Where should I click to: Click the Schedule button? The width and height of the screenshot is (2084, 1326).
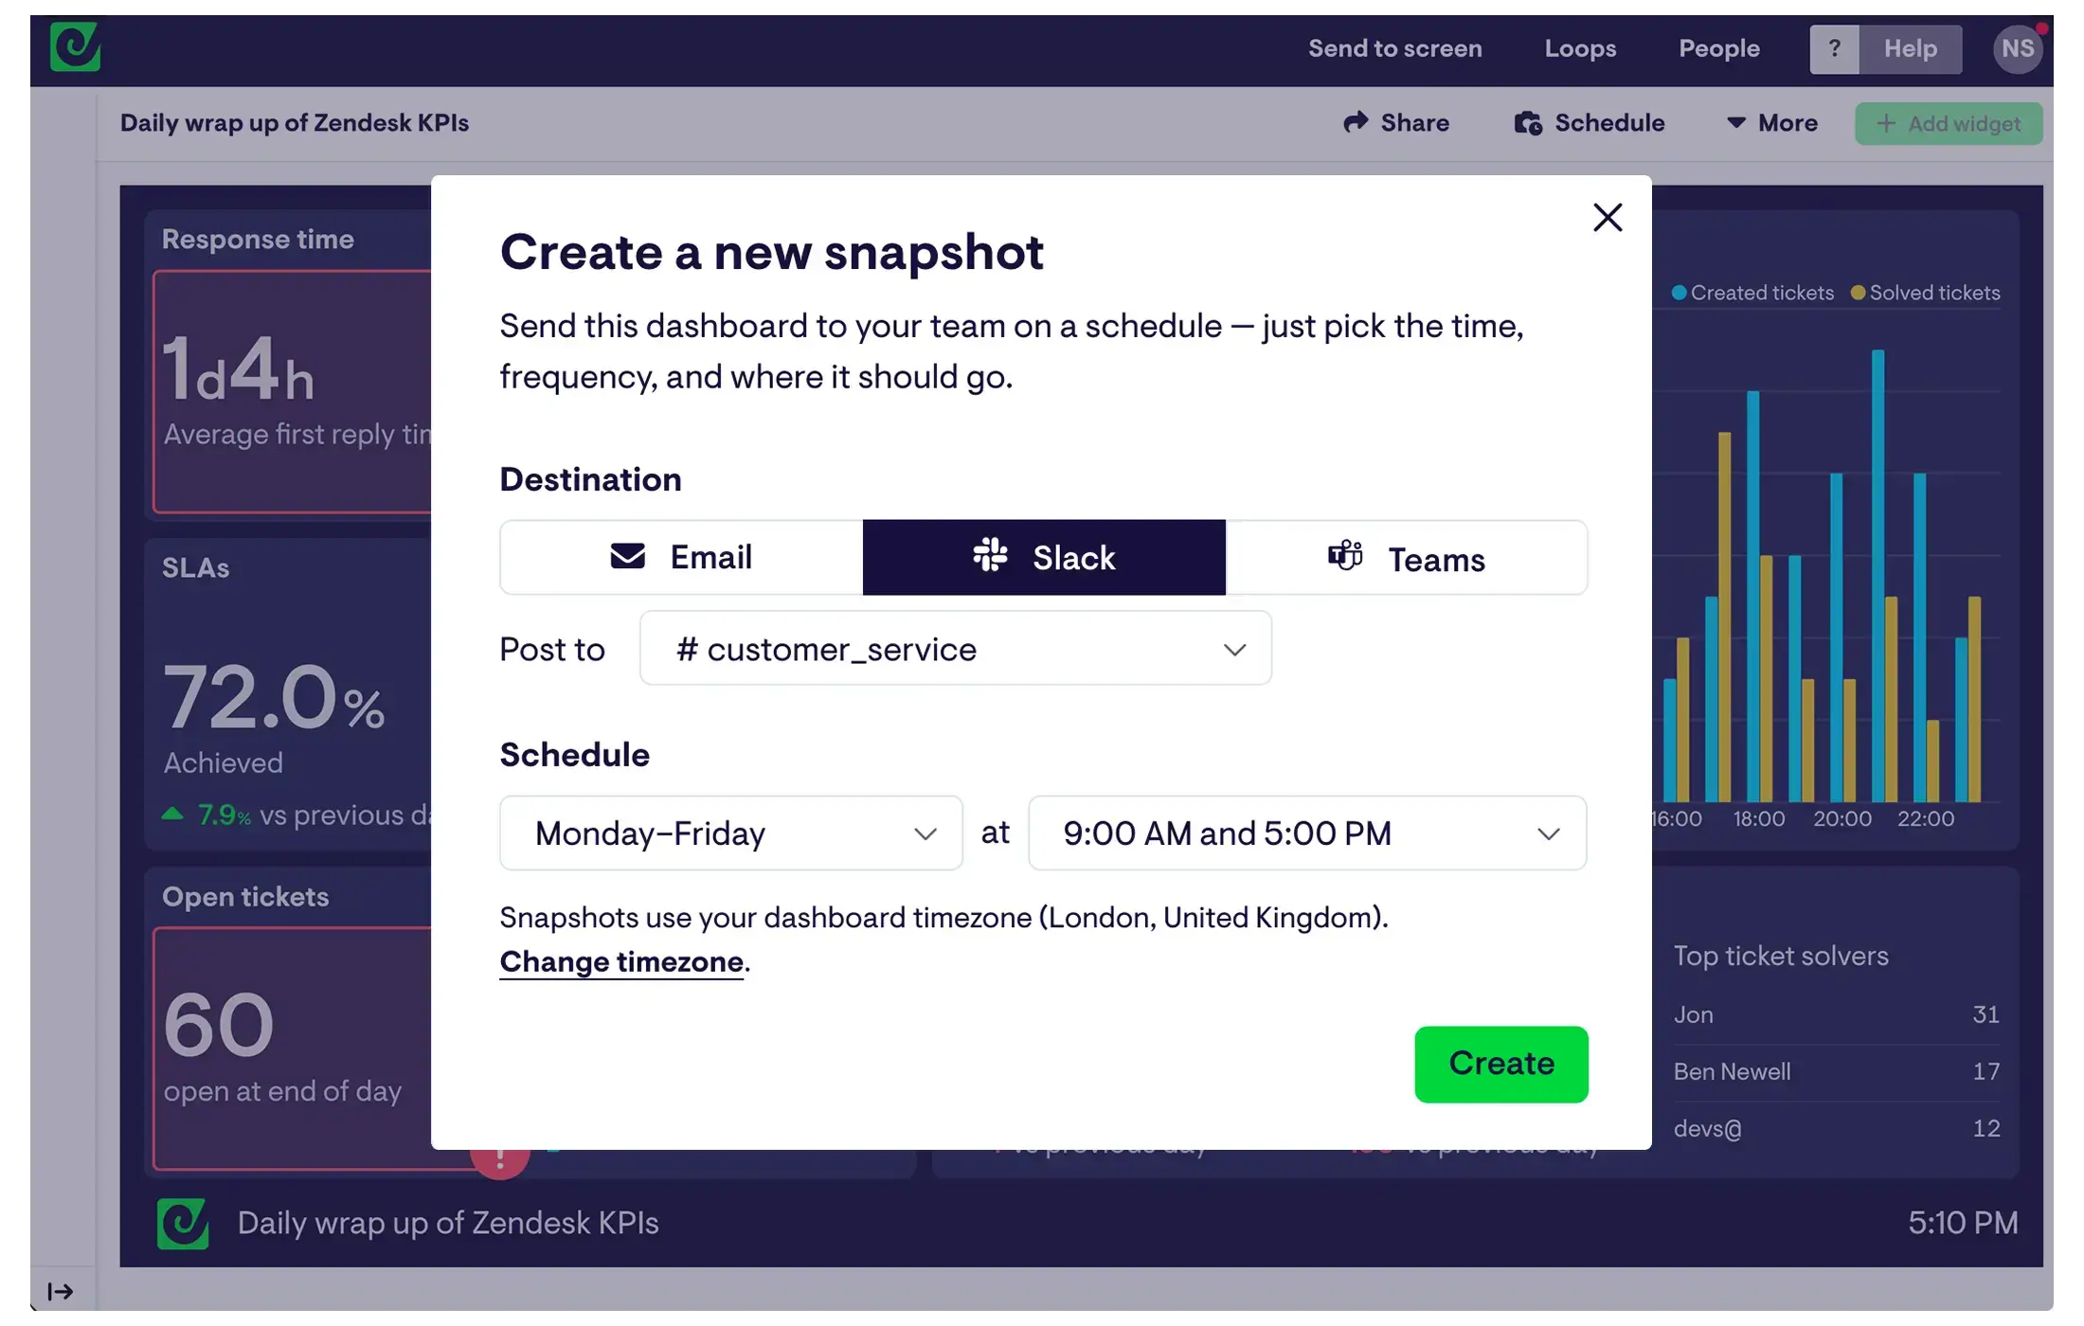[x=1590, y=123]
